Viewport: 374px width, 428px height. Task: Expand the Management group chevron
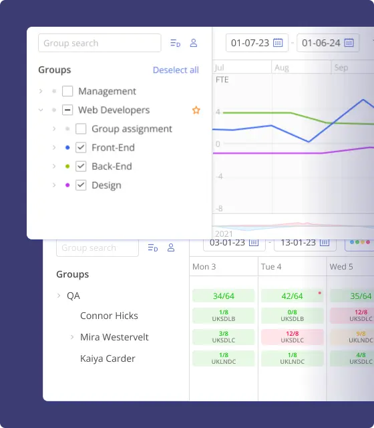(41, 91)
